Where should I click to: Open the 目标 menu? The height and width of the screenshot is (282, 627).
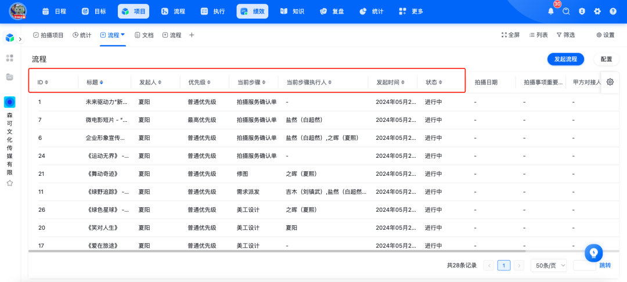click(93, 11)
